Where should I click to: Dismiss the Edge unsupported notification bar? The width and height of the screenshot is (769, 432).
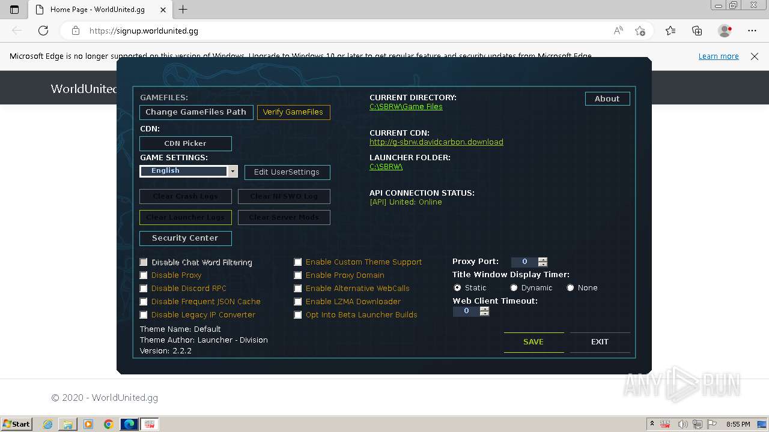coord(755,56)
